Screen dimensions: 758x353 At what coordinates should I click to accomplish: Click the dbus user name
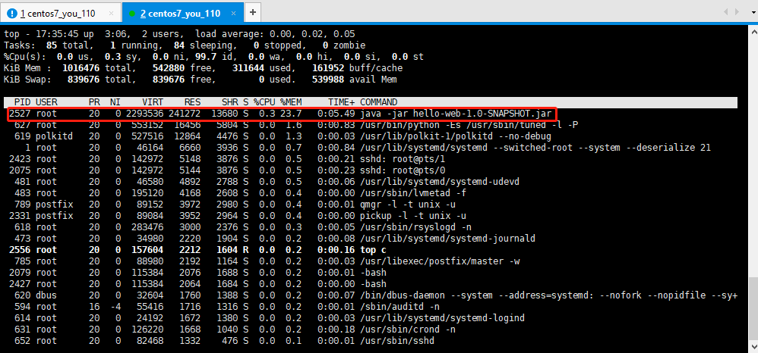pos(46,295)
